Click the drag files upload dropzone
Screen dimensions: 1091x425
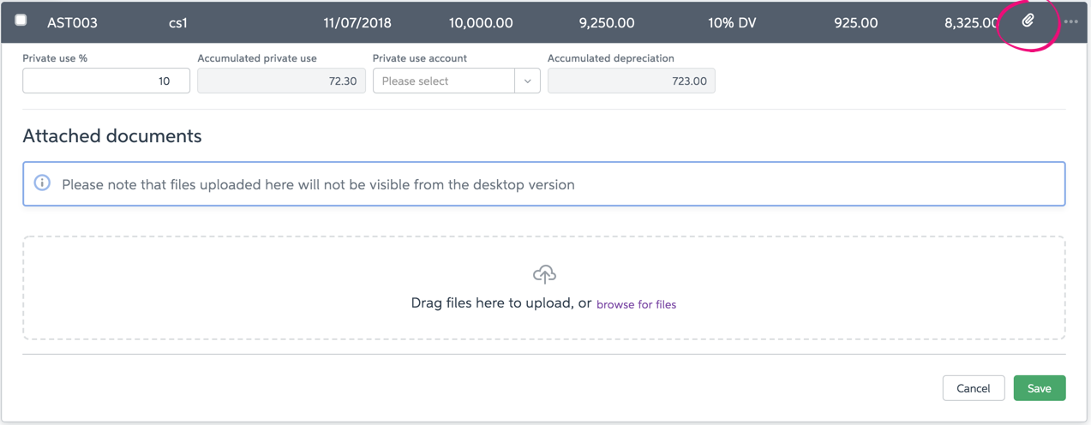(544, 288)
